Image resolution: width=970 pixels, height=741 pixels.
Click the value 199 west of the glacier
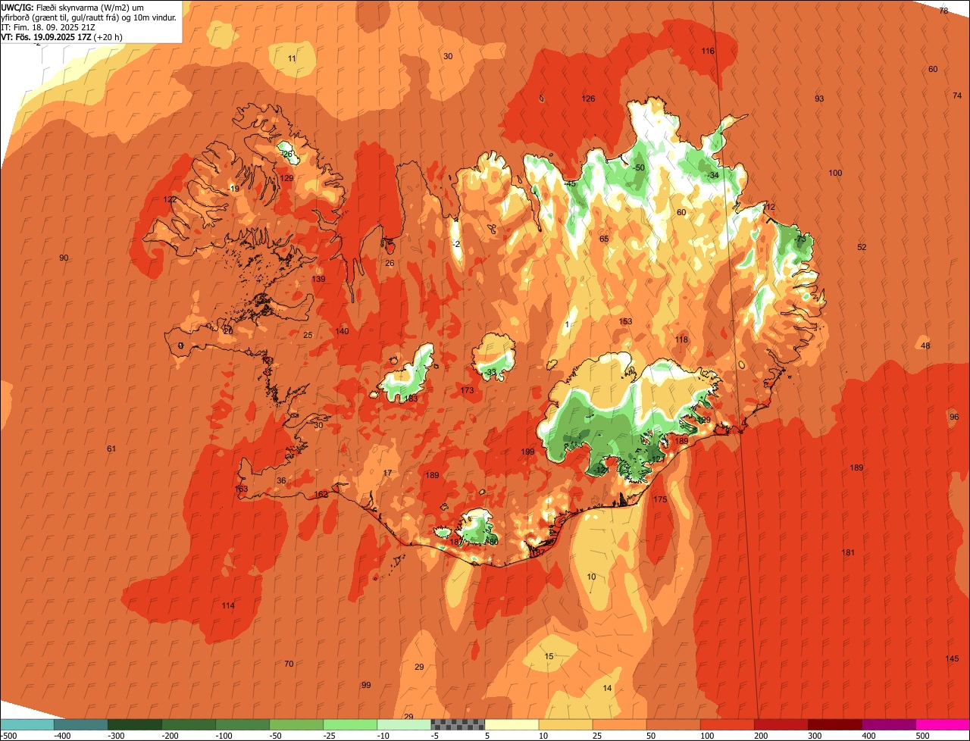[x=527, y=452]
